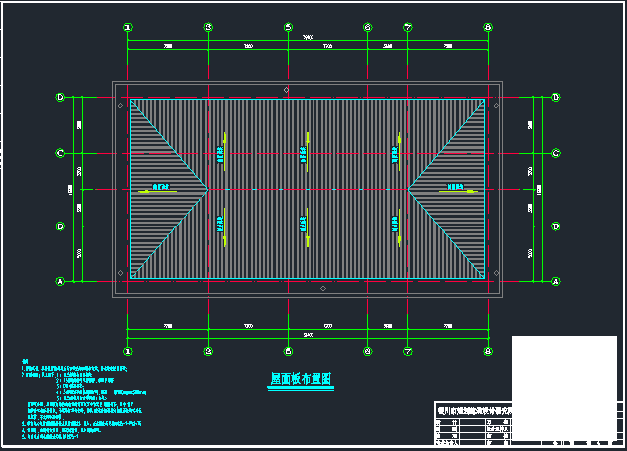627x451 pixels.
Task: Click the yellow slope arrow in right hip triangle
Action: click(457, 187)
